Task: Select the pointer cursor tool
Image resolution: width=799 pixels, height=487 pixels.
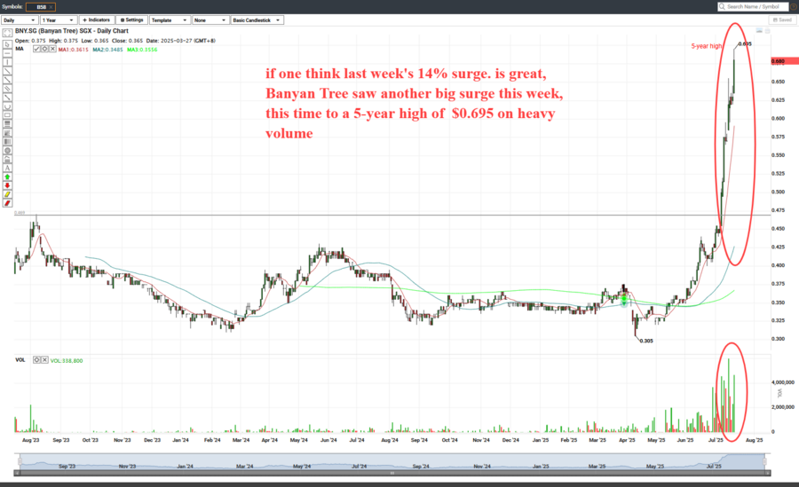Action: (7, 44)
